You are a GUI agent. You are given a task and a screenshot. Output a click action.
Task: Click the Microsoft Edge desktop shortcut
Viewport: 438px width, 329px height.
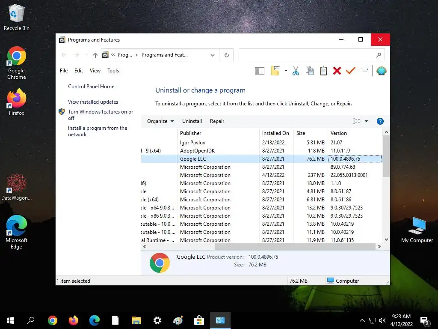17,232
